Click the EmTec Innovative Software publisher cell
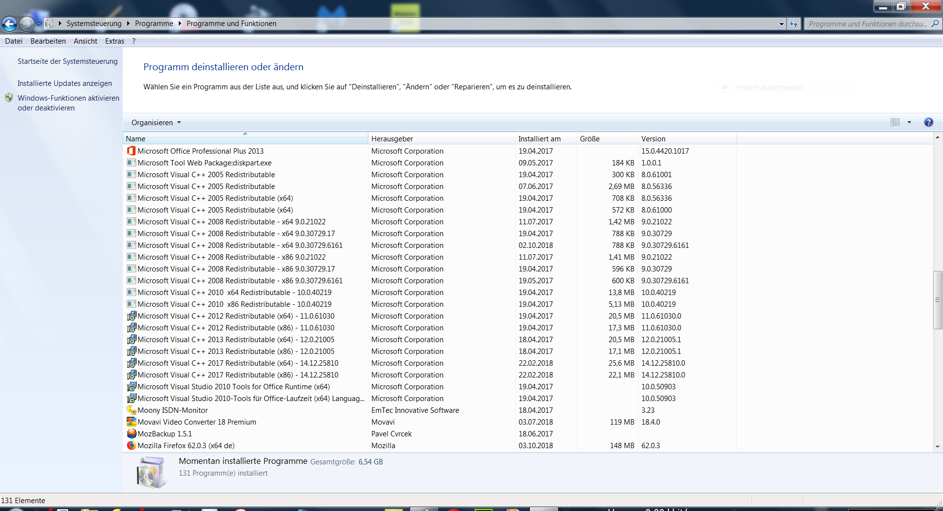This screenshot has width=943, height=511. point(415,410)
